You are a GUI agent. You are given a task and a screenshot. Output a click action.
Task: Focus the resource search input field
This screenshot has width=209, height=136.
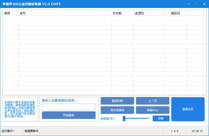69,107
